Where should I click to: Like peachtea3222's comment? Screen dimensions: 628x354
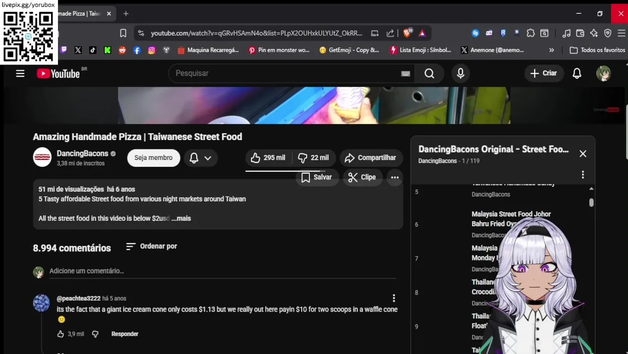61,334
